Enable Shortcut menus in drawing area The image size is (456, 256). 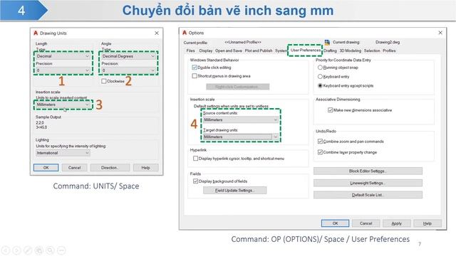[x=195, y=76]
